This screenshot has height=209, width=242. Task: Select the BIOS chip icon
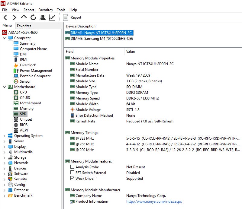pyautogui.click(x=16, y=125)
